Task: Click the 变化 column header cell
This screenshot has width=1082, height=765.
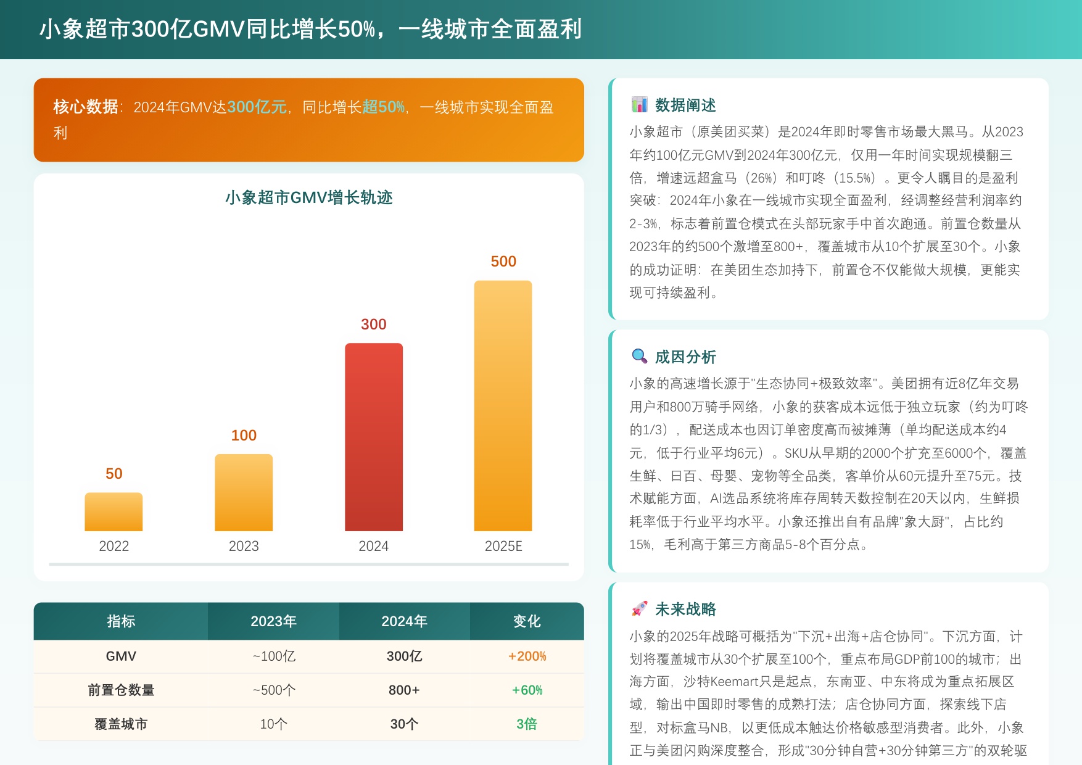Action: coord(526,621)
